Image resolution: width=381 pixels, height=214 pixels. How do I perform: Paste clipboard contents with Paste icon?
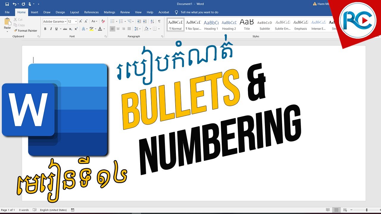point(7,22)
